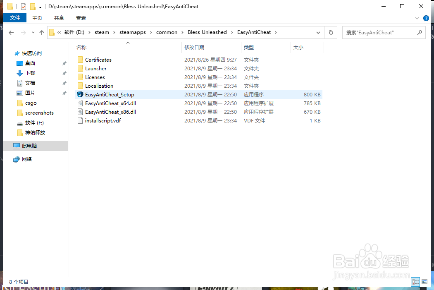Select 快速访问 in navigation pane

[x=31, y=53]
